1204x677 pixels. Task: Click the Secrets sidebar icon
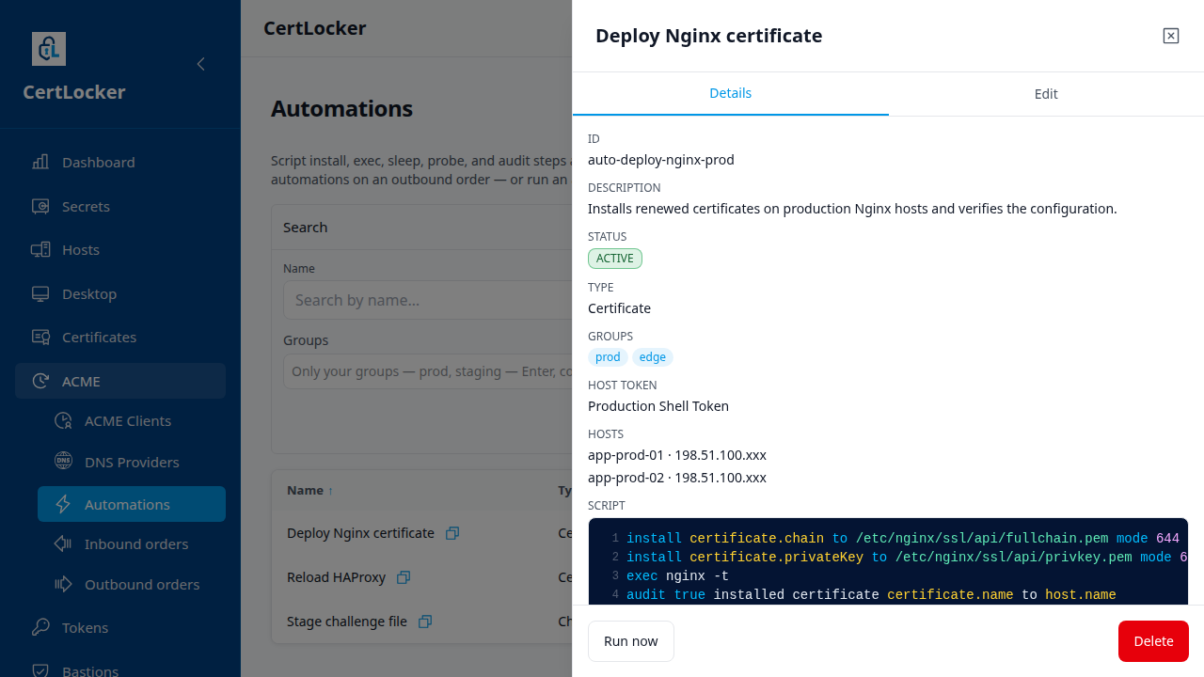coord(40,206)
